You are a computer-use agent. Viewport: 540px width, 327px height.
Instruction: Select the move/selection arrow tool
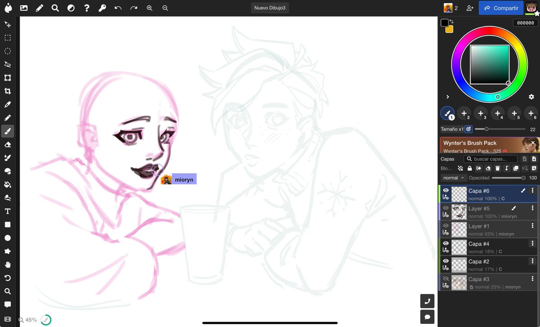[8, 24]
